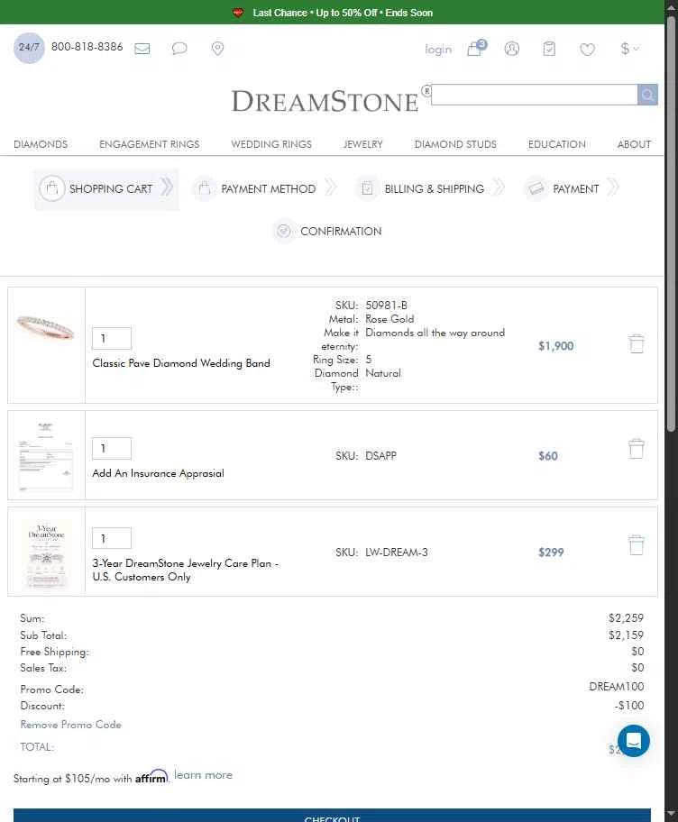Viewport: 678px width, 822px height.
Task: Open the order clipboard icon in header
Action: point(549,49)
